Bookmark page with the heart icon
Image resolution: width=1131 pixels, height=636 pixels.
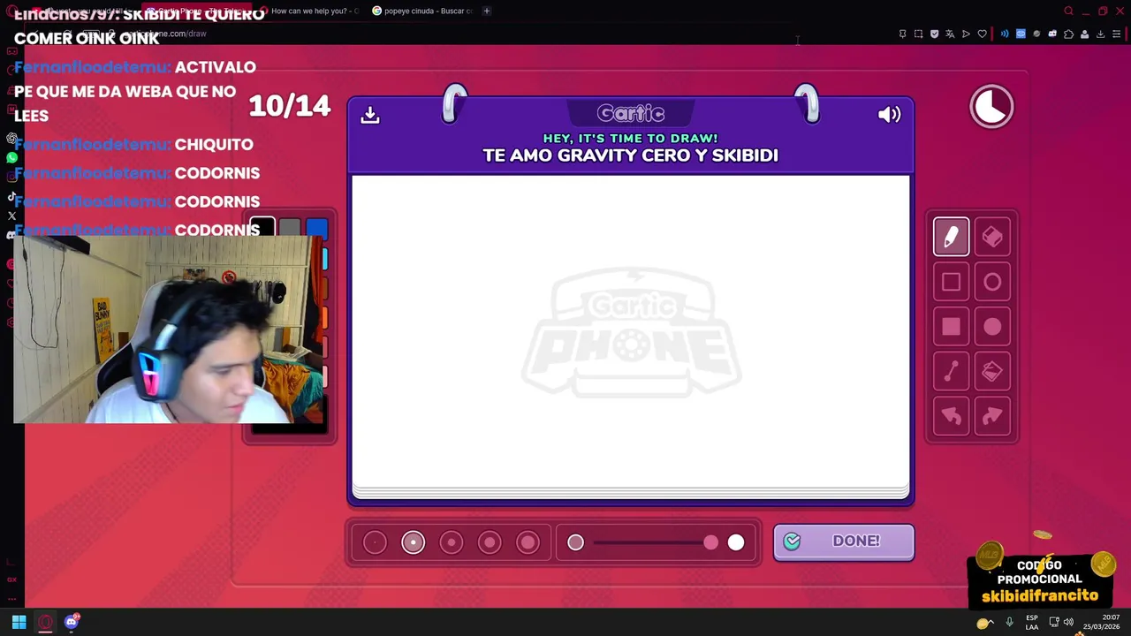click(982, 34)
